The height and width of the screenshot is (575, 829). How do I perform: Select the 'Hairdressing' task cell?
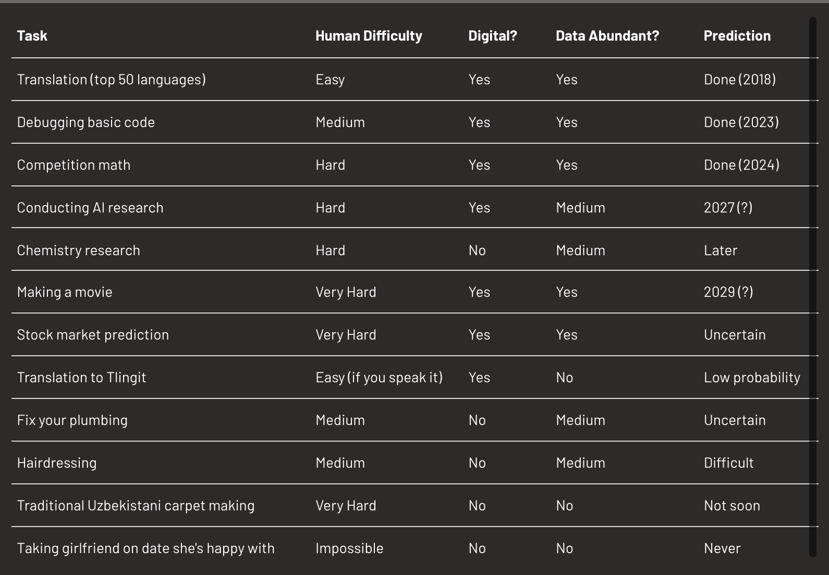pyautogui.click(x=57, y=463)
